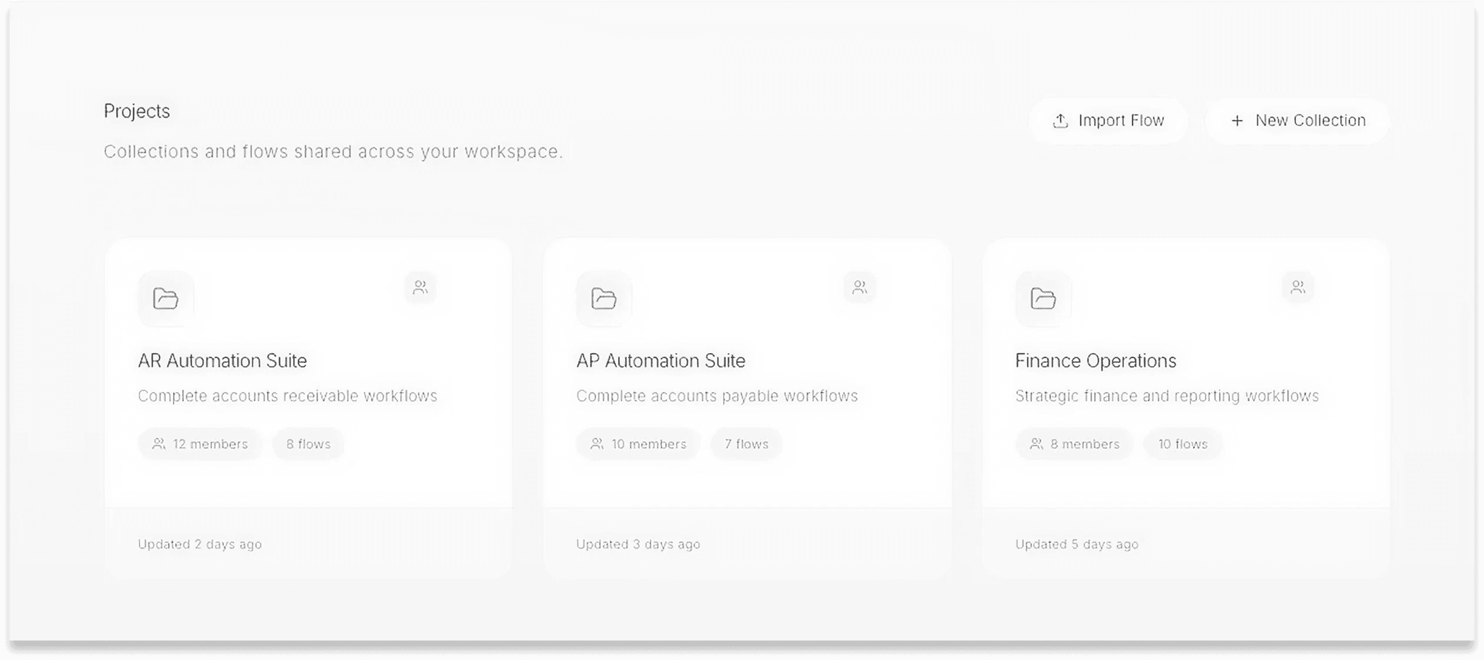1484x660 pixels.
Task: Click the 8 members badge
Action: coord(1074,444)
